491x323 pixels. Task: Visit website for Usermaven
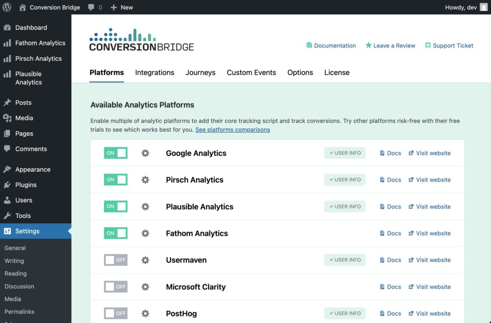[x=430, y=260]
